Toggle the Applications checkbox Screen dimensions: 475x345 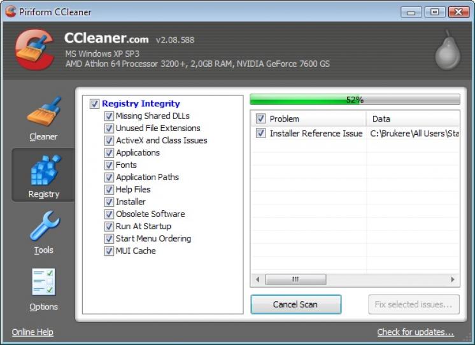coord(109,153)
